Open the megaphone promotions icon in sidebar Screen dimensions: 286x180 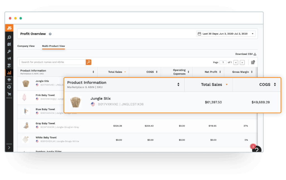[9, 59]
